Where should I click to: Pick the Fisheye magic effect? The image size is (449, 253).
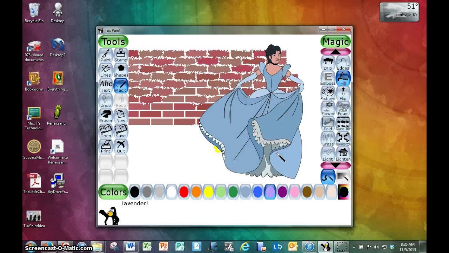click(x=328, y=93)
